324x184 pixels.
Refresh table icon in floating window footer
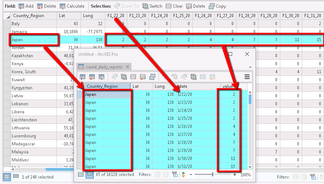coord(183,175)
